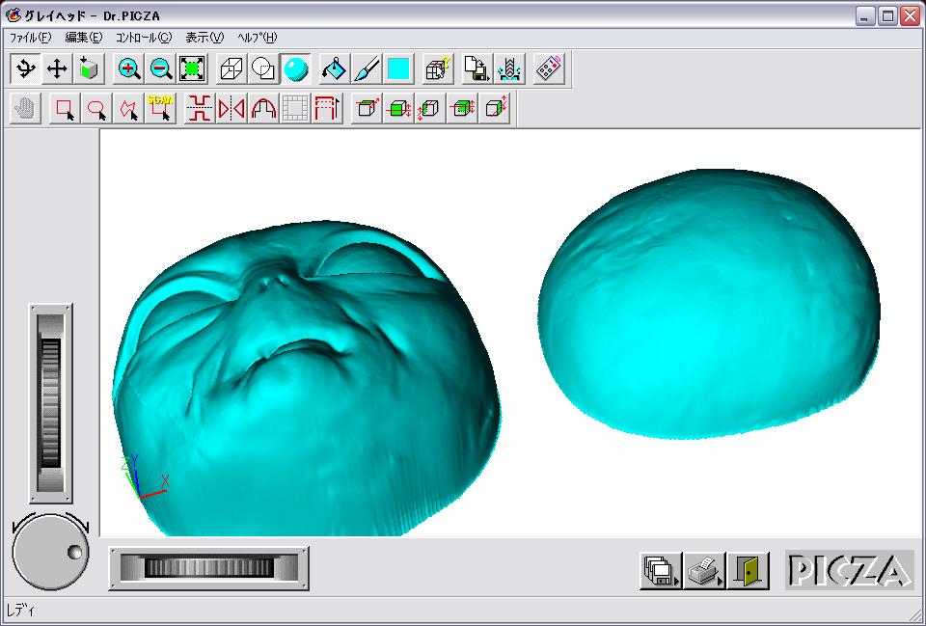Image resolution: width=926 pixels, height=626 pixels.
Task: Click the back-of-head model in viewport
Action: click(x=709, y=304)
